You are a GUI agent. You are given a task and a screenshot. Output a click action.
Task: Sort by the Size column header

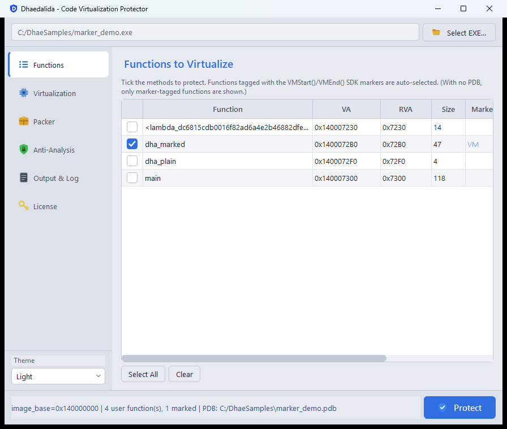[448, 109]
